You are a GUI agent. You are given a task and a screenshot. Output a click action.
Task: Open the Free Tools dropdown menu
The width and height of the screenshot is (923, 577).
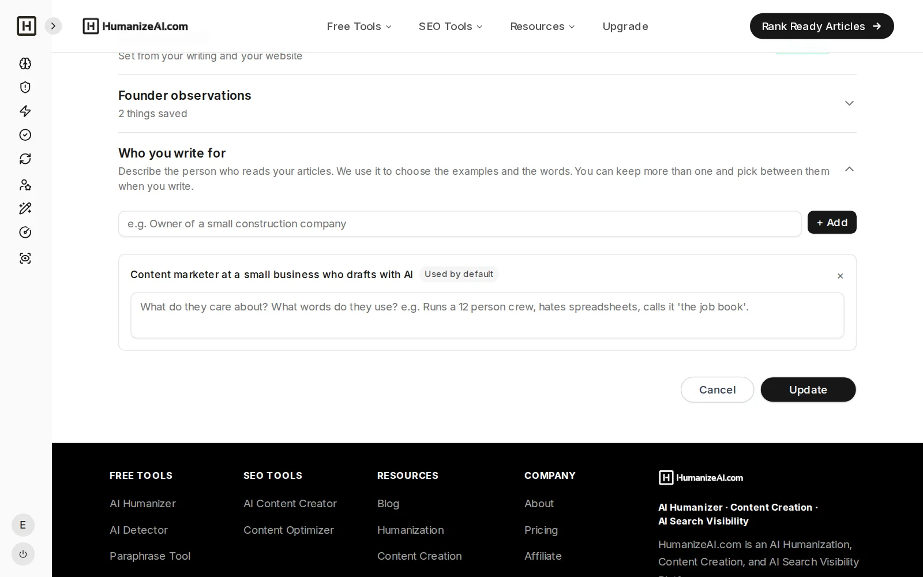tap(359, 27)
